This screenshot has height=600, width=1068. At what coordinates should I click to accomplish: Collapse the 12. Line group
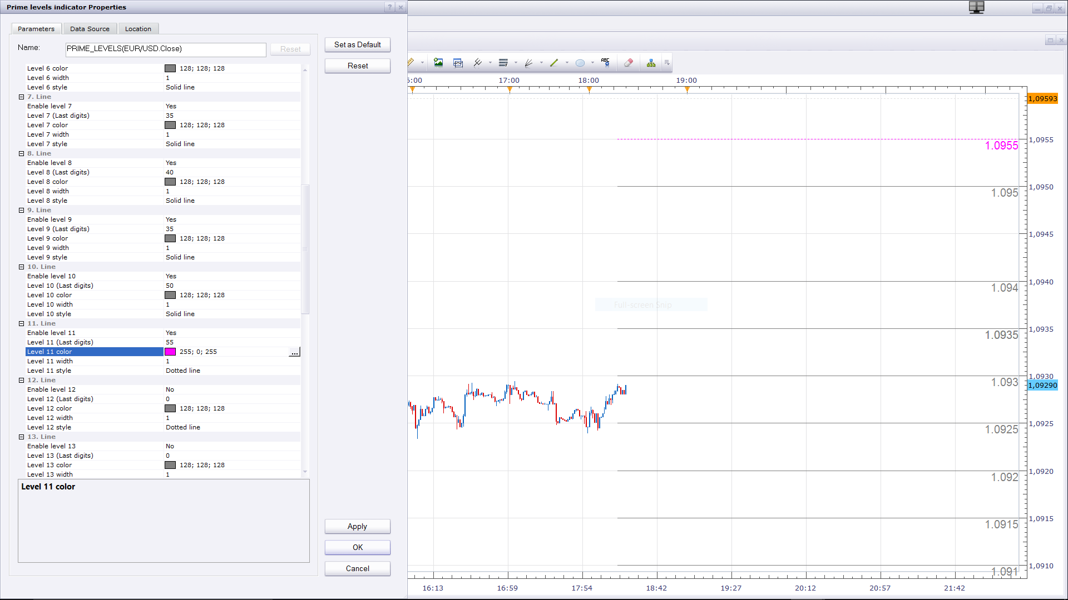click(22, 380)
